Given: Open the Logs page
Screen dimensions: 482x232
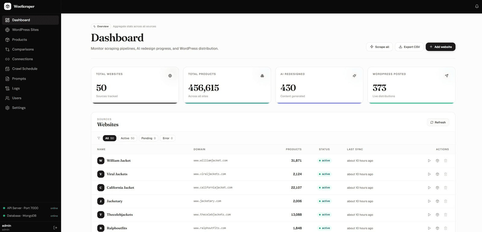Looking at the screenshot, I should [30, 88].
